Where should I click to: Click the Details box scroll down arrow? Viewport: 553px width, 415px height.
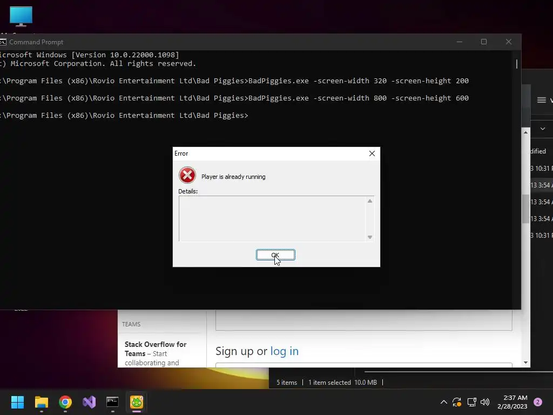click(x=369, y=237)
